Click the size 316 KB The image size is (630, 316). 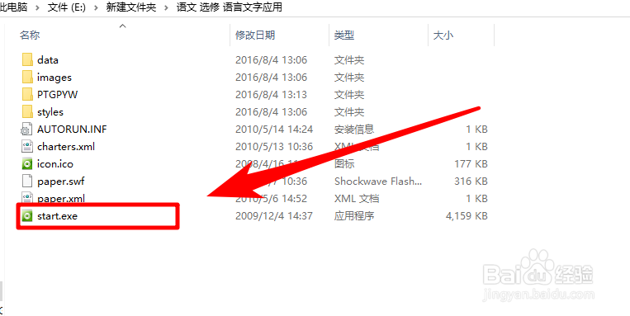click(x=471, y=181)
